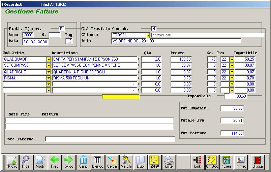Screen dimensions: 271x172
Task: Click the Nuovo toolbar icon
Action: point(12,162)
